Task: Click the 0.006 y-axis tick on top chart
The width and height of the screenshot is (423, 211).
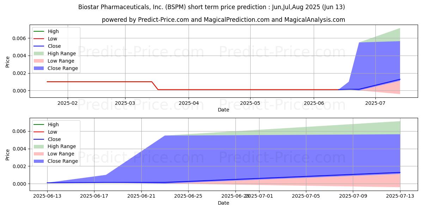Action: 20,38
